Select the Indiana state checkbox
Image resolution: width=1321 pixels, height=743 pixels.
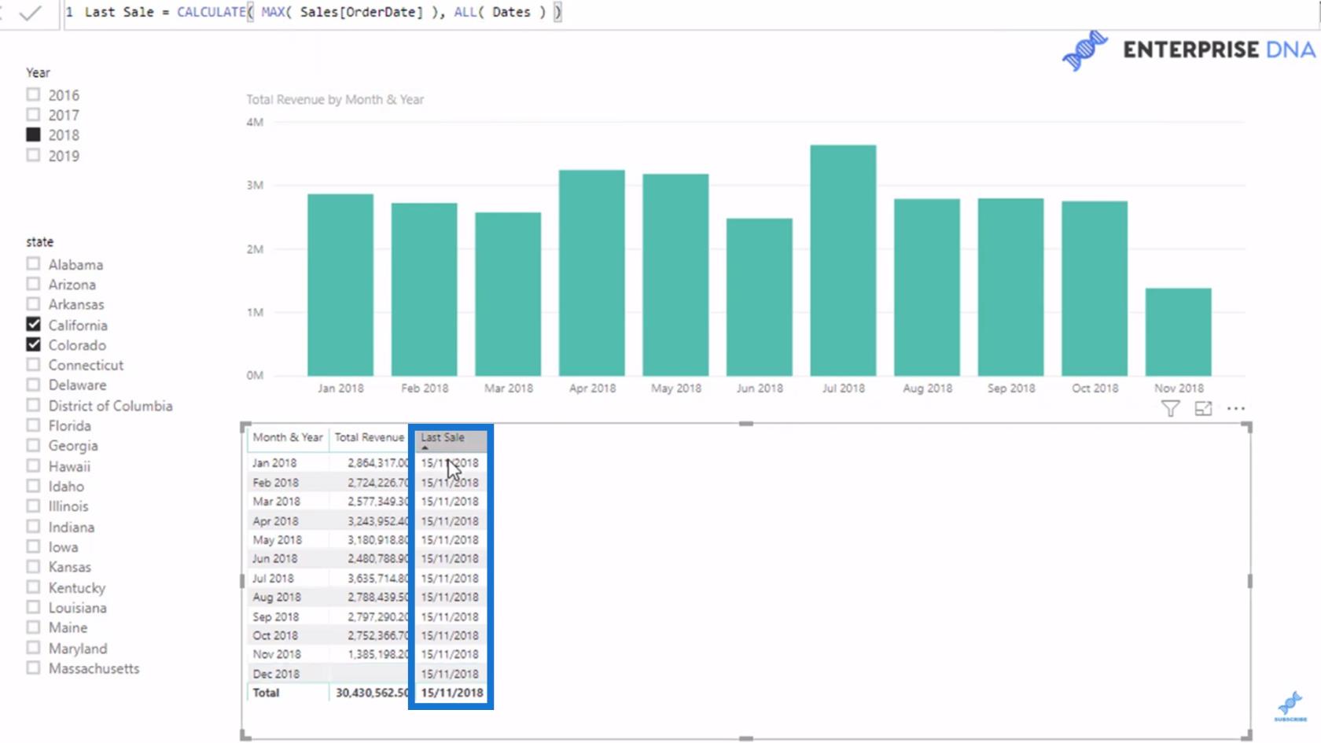tap(33, 526)
